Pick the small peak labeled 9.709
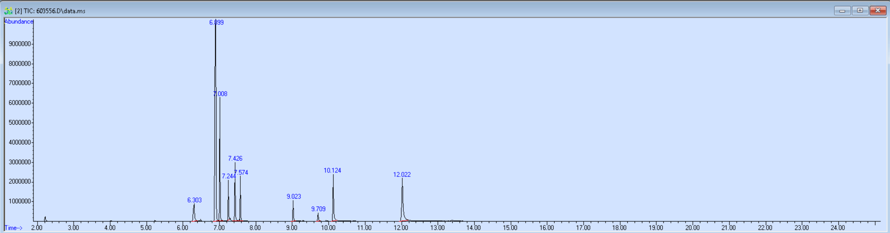 click(x=318, y=209)
